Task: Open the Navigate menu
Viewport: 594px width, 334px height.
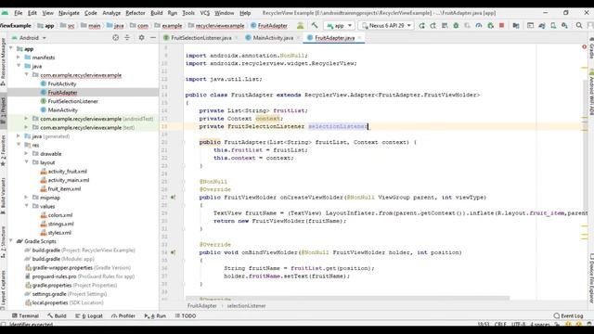Action: (x=69, y=13)
